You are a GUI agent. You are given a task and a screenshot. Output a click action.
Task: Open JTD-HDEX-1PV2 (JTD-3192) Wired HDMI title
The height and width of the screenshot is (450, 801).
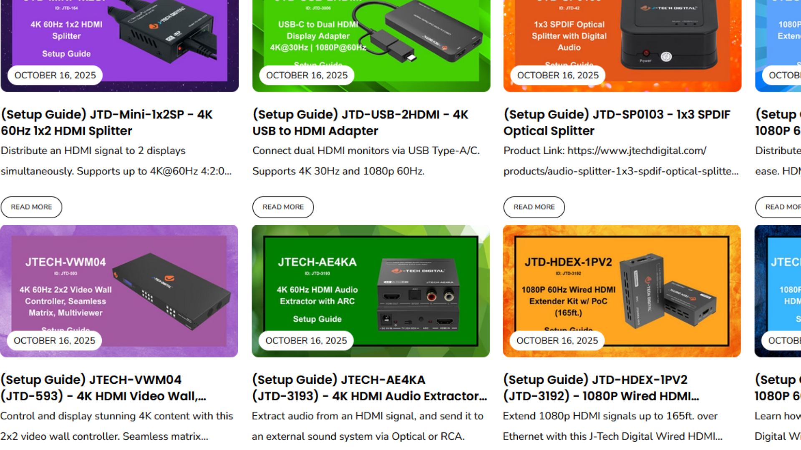tap(601, 388)
